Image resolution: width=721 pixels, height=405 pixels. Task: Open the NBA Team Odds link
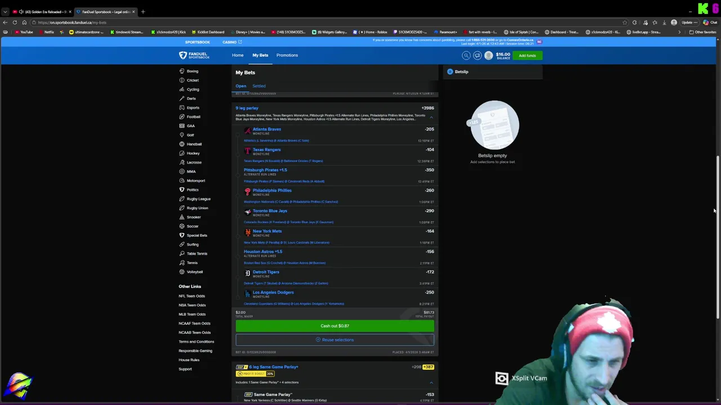pyautogui.click(x=192, y=305)
